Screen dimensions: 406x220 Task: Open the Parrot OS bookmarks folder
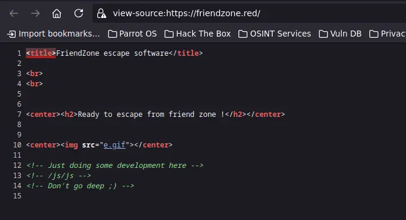point(132,34)
